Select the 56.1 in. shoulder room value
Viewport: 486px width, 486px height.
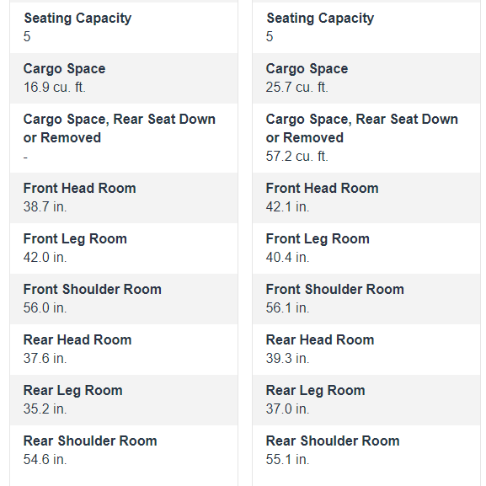(x=287, y=307)
